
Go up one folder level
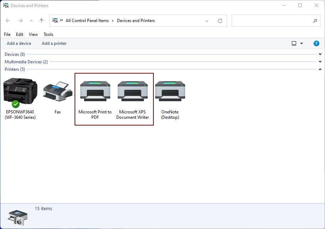(x=41, y=21)
